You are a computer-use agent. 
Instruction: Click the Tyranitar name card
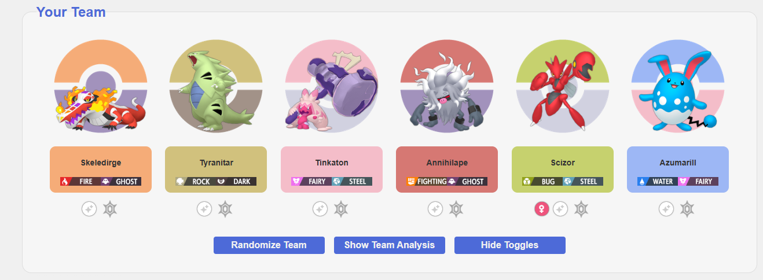pos(216,170)
